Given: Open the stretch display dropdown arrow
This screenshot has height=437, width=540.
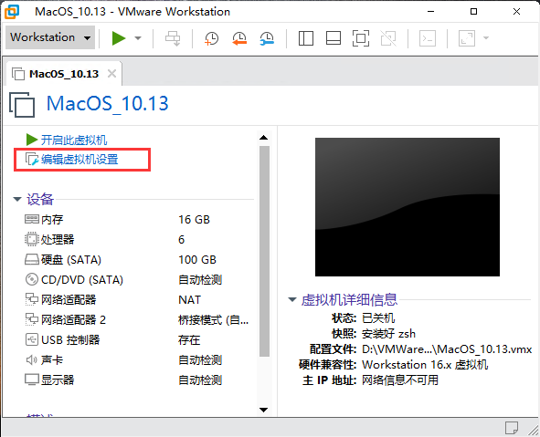Looking at the screenshot, I should point(486,37).
